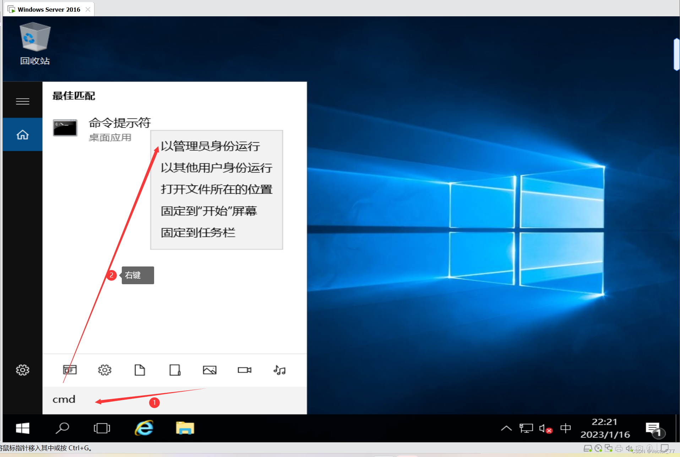Launch Internet Explorer from the taskbar

[x=144, y=428]
